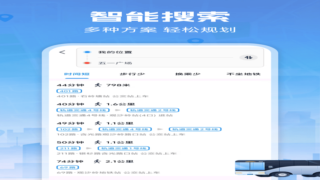Open the 不坐地铁 tab

[244, 74]
